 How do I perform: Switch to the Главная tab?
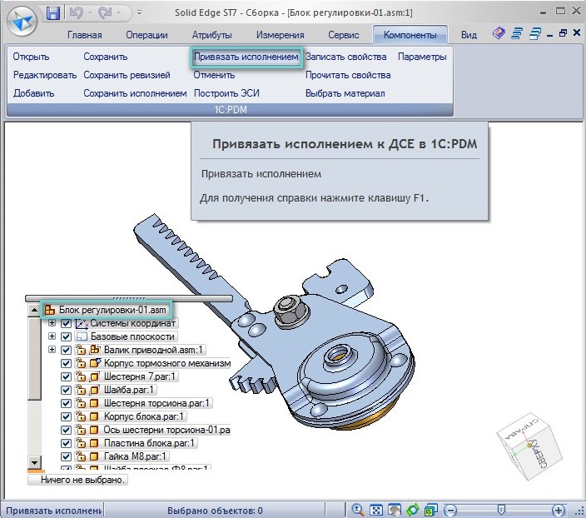pos(84,35)
